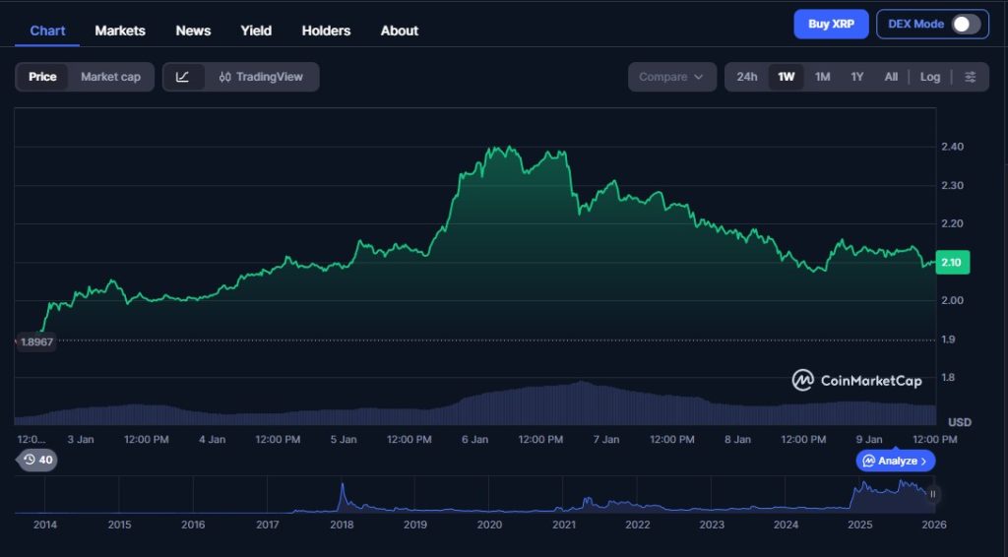This screenshot has height=557, width=1008.
Task: Select the 1M time range
Action: click(x=822, y=77)
